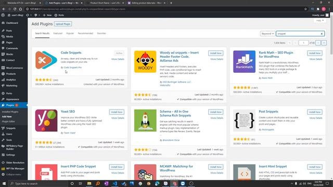Open Snippets in the sidebar
Image resolution: width=333 pixels, height=187 pixels.
[x=10, y=128]
